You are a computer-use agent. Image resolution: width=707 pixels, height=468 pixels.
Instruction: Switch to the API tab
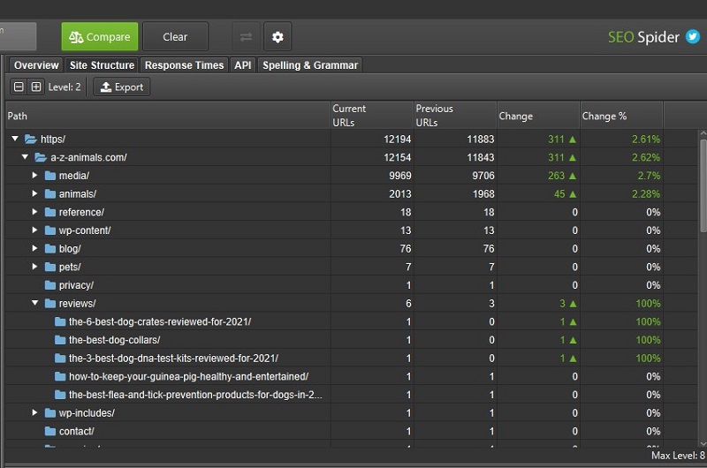(x=242, y=65)
